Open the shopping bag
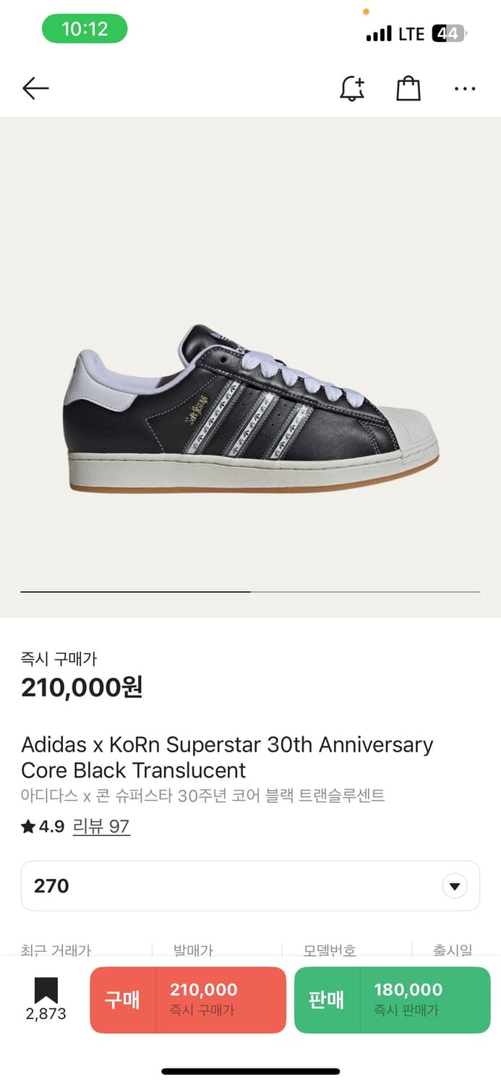The height and width of the screenshot is (1085, 501). pos(408,88)
